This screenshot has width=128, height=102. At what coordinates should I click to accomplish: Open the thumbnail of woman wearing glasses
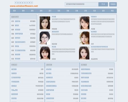coord(45,38)
